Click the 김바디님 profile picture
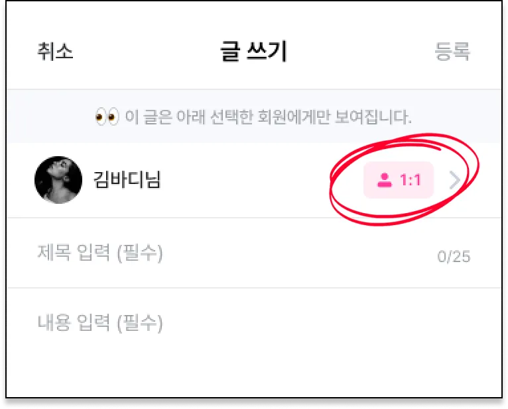The width and height of the screenshot is (508, 409). (x=58, y=180)
